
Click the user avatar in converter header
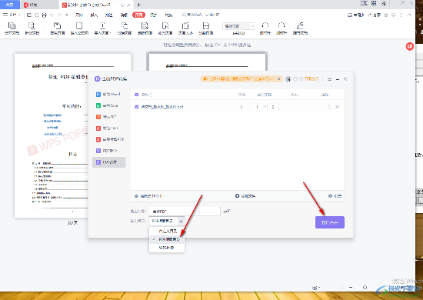tap(288, 79)
